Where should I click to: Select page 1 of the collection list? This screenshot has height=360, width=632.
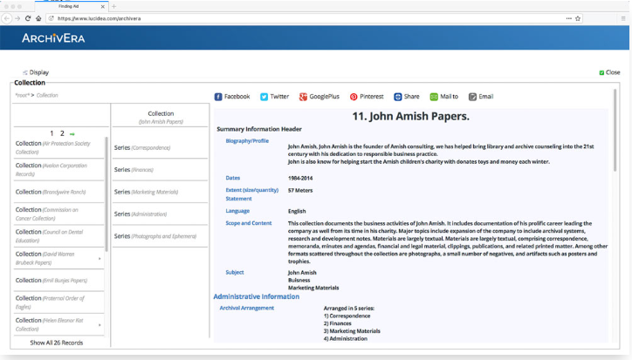(52, 133)
